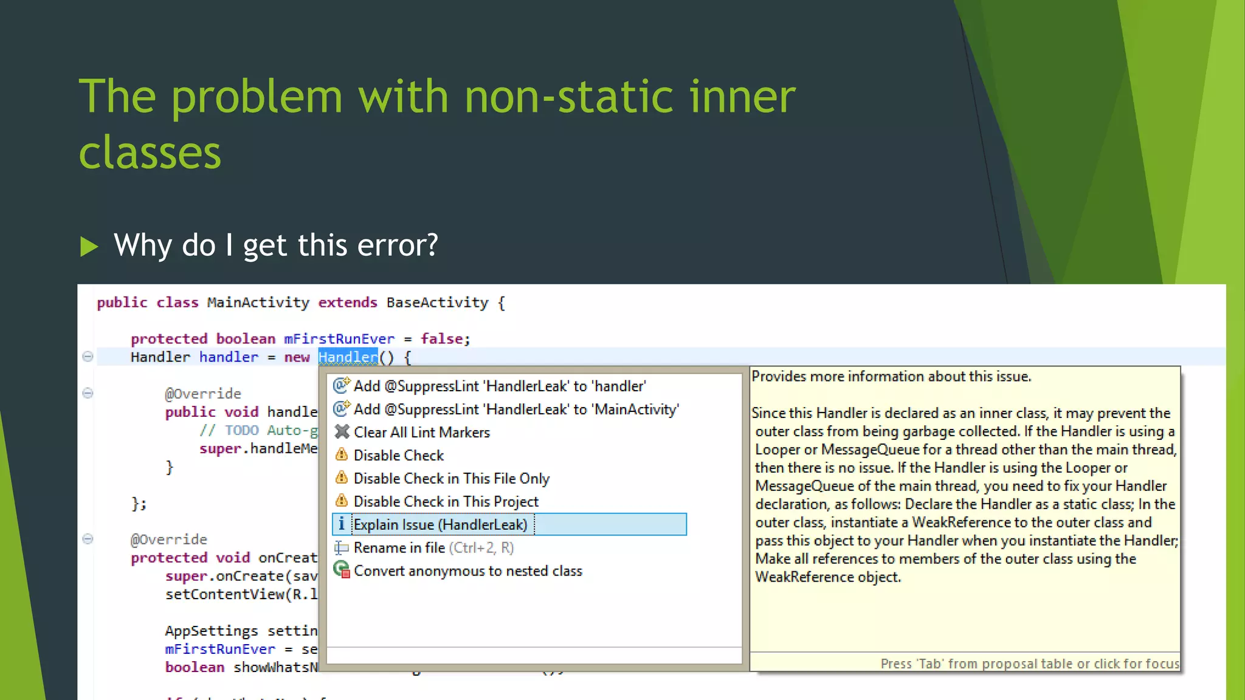Select Add @SuppressLint 'HandlerLeak' to 'handler'

[499, 386]
